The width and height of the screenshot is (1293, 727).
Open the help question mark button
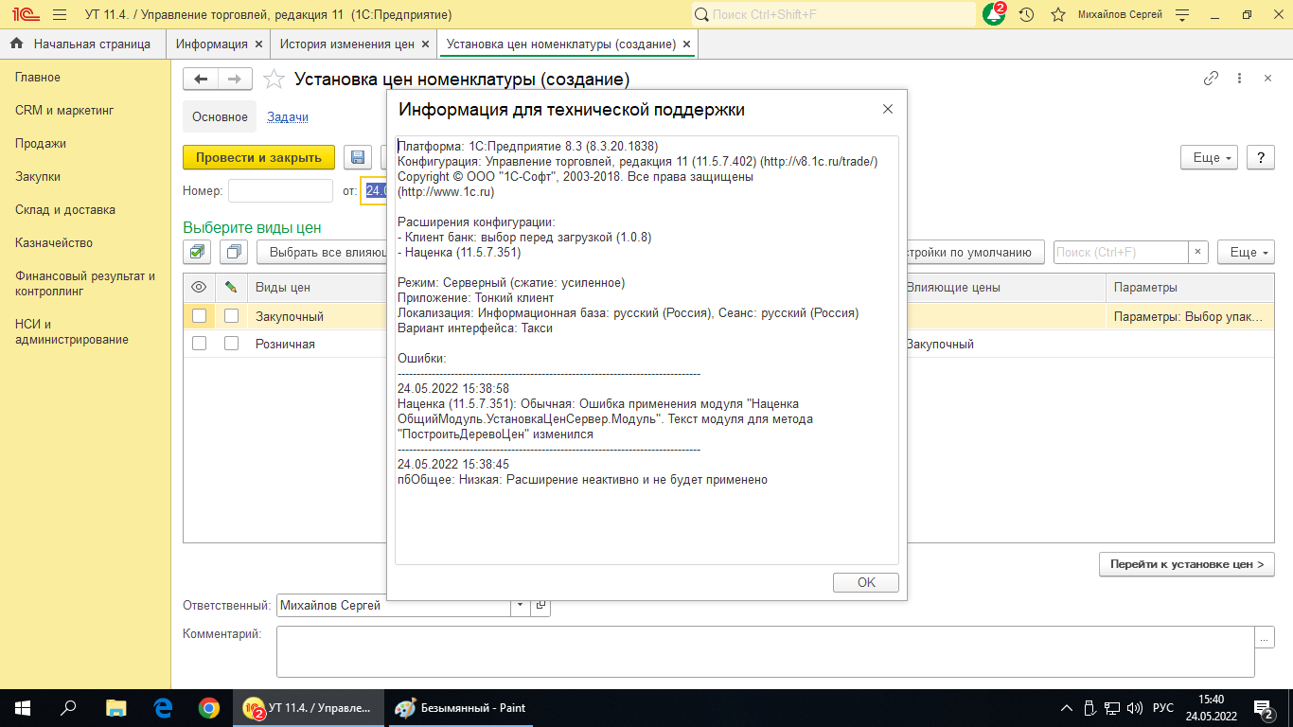pyautogui.click(x=1261, y=157)
